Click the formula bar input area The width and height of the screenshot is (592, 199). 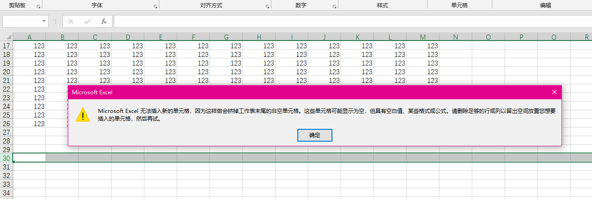tap(353, 21)
